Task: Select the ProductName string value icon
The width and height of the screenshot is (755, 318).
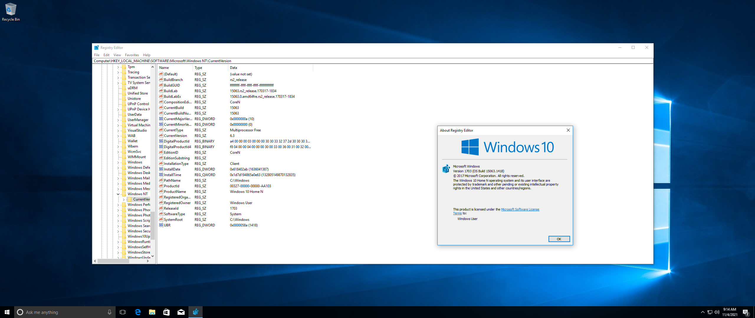Action: click(161, 191)
